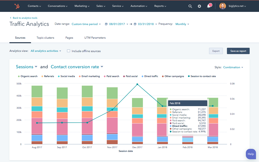Click the profile avatar for biglytics.net

pos(222,6)
